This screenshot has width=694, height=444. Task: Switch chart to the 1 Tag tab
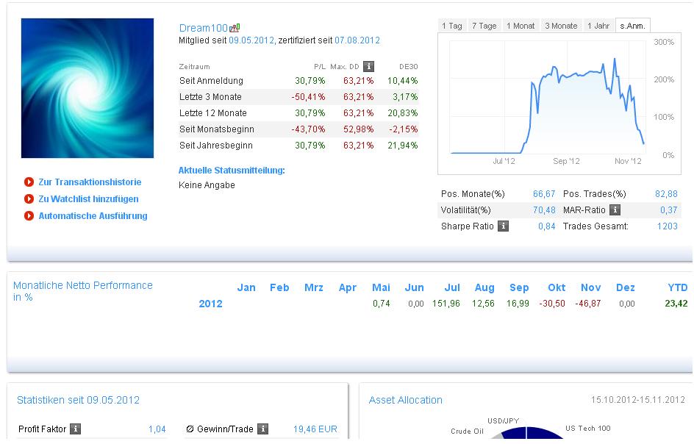[x=452, y=26]
